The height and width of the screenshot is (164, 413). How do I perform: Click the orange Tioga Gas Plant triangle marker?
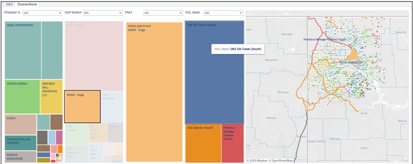353,54
